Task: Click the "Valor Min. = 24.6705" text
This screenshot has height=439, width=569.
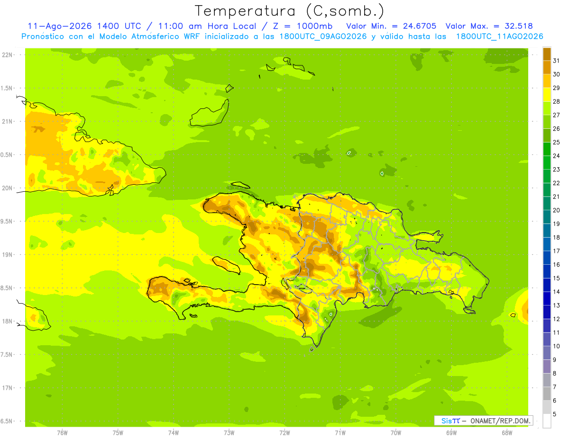Action: (x=391, y=26)
